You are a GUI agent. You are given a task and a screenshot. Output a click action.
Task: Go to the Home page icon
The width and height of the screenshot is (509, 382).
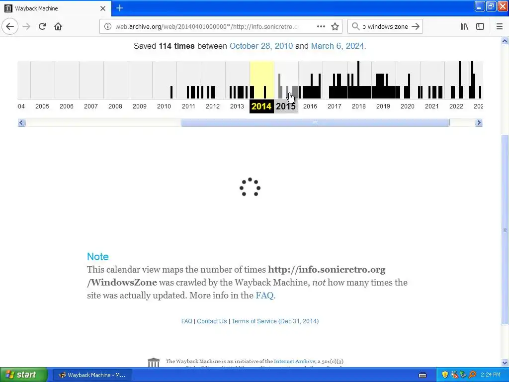tap(58, 26)
